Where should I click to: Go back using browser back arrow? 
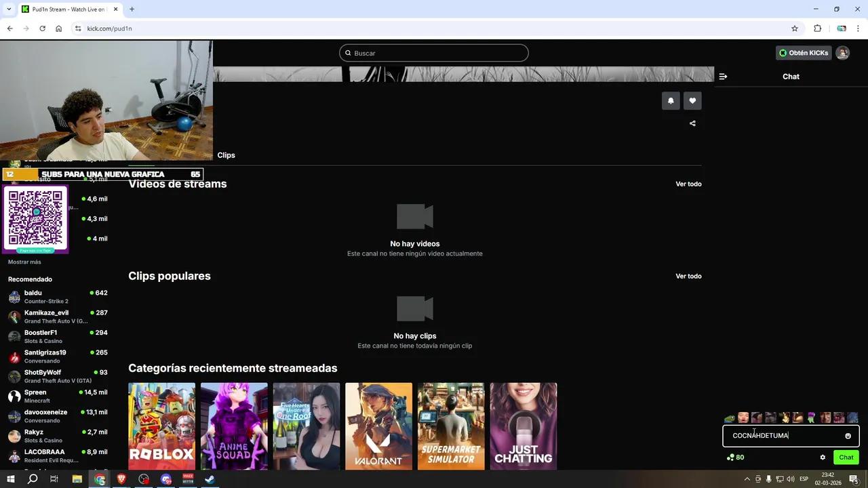[9, 28]
